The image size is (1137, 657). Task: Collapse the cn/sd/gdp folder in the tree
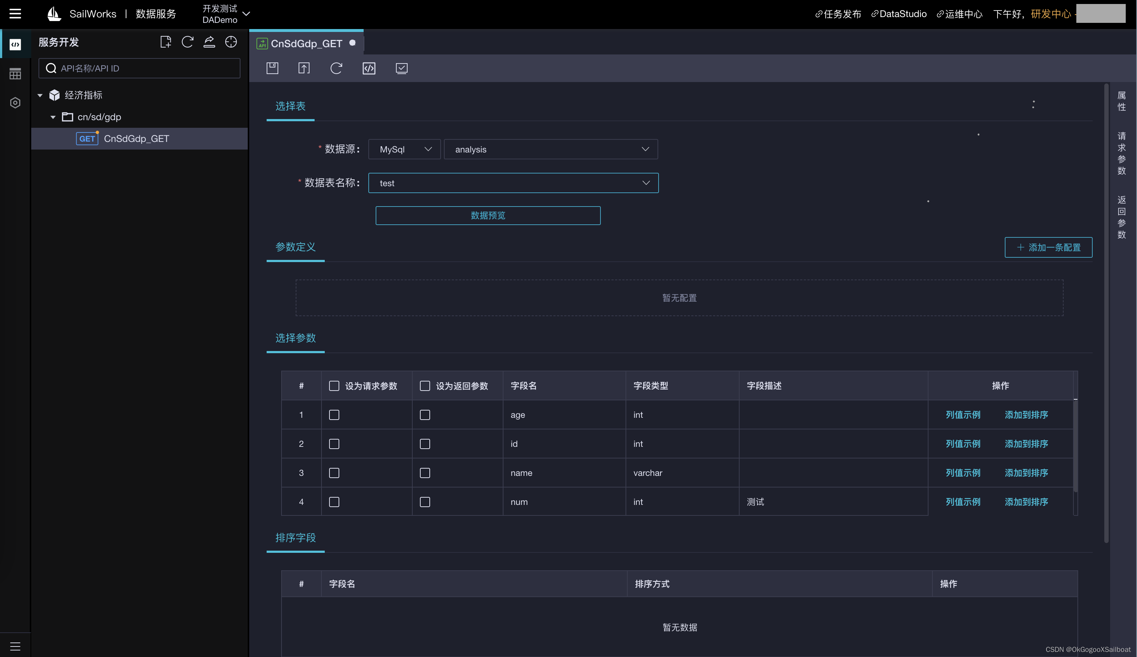(x=53, y=117)
